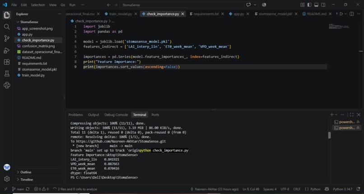Switch to the Ports panel tab
364x194 pixels.
click(155, 115)
